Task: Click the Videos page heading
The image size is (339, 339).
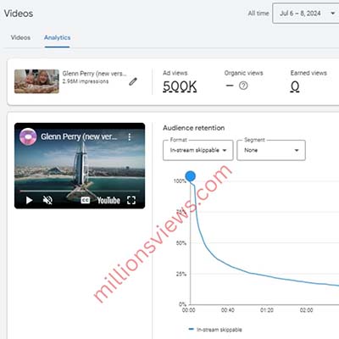Action: (x=19, y=14)
